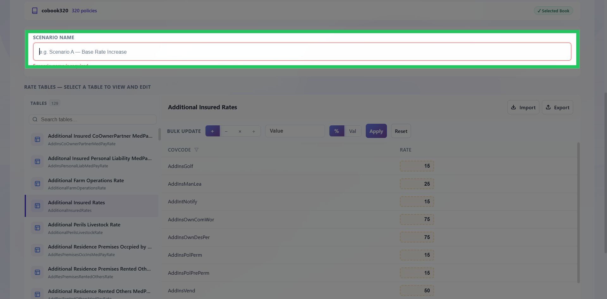This screenshot has width=607, height=299.
Task: Click the tables list scrollbar
Action: [x=160, y=134]
